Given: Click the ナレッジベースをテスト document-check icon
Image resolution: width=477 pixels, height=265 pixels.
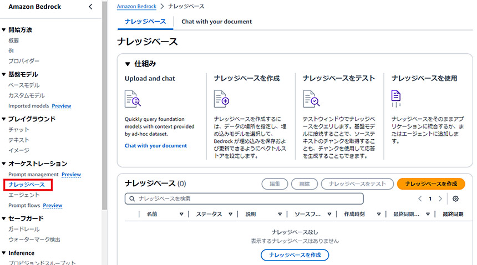Looking at the screenshot, I should [x=311, y=99].
